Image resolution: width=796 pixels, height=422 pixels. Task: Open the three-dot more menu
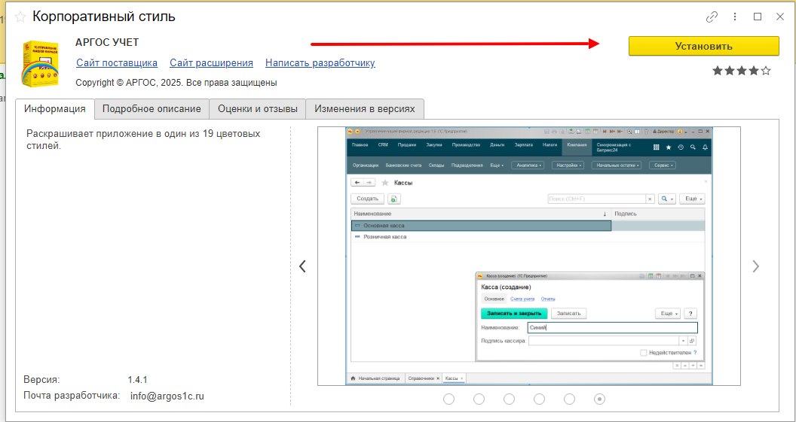[735, 17]
